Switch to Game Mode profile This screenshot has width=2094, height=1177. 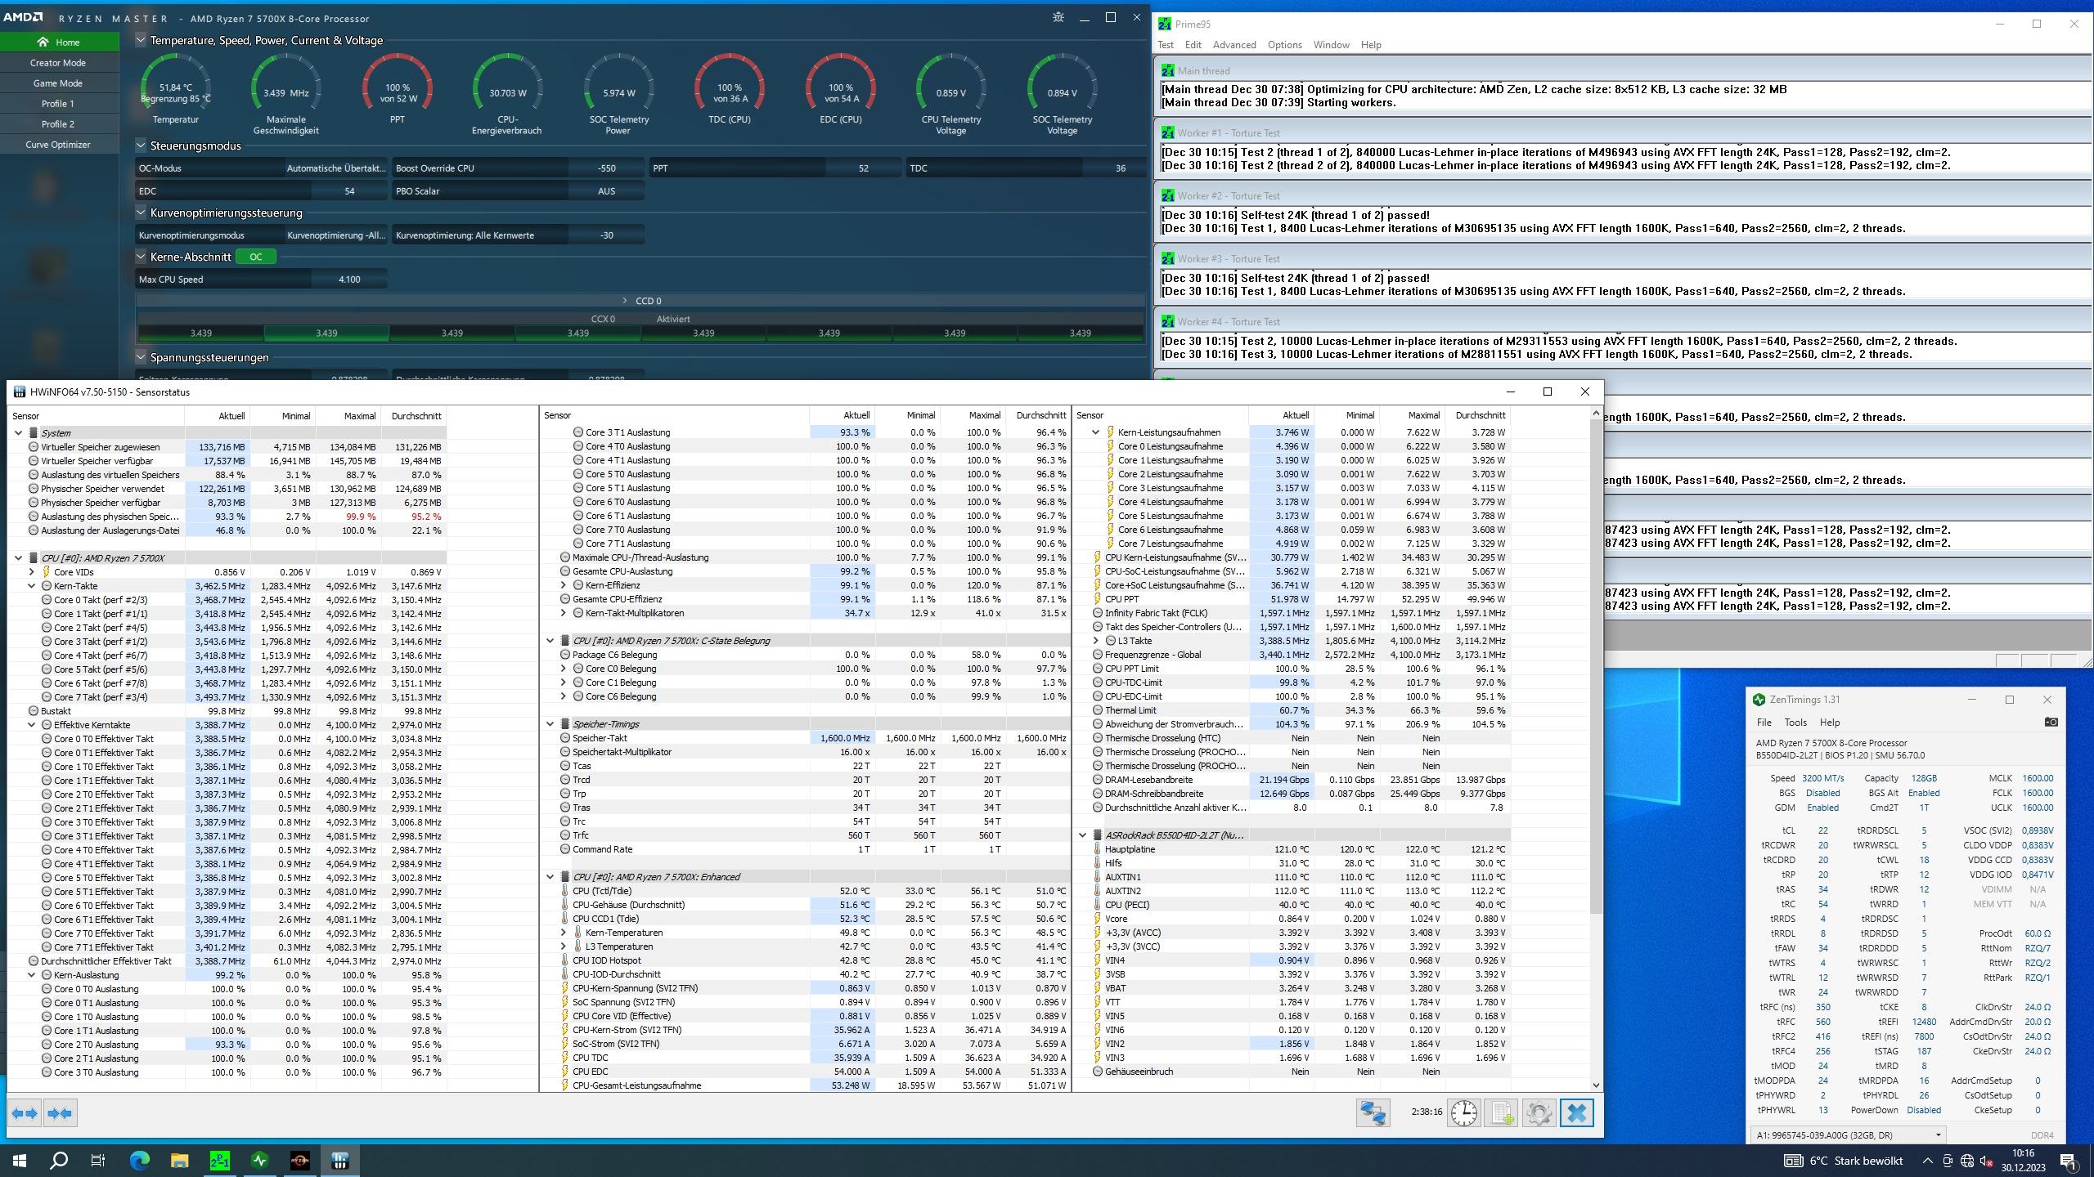pyautogui.click(x=57, y=83)
